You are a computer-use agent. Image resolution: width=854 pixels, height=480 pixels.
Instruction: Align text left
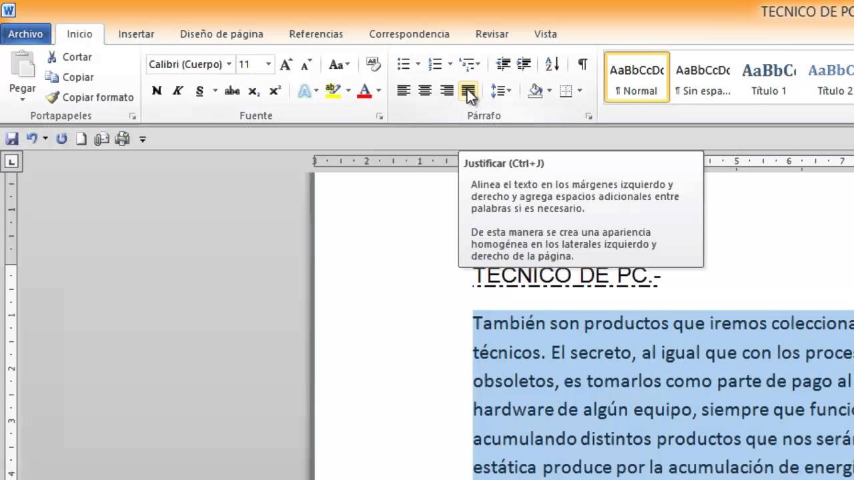404,91
